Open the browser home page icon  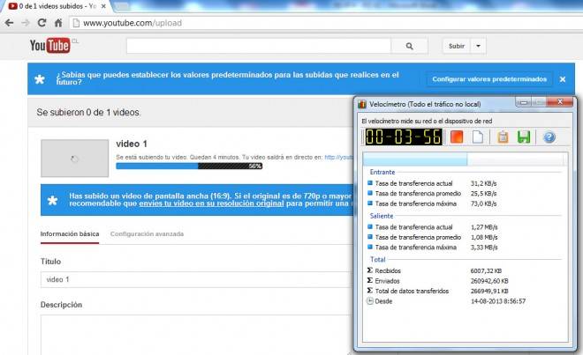click(x=58, y=23)
